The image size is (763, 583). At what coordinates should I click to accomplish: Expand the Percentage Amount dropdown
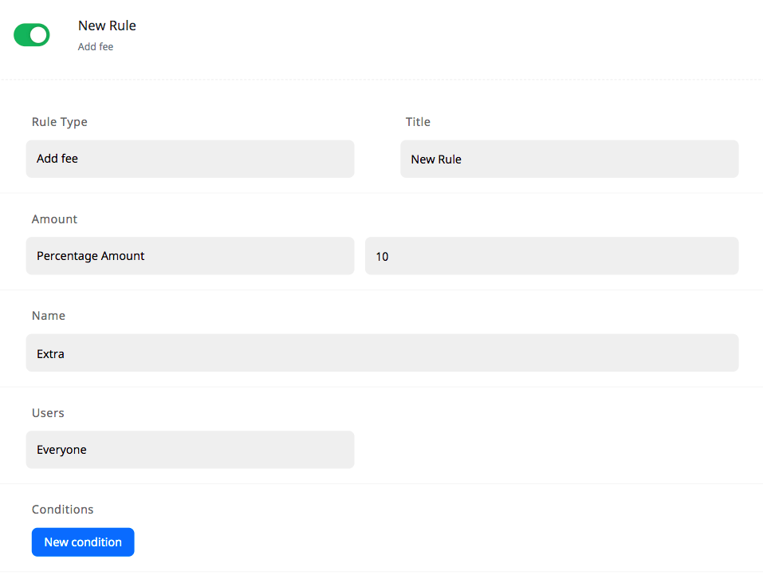click(x=190, y=256)
